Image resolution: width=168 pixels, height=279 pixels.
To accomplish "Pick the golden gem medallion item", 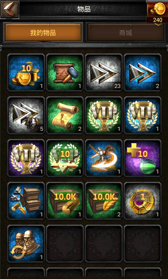I will (x=142, y=201).
